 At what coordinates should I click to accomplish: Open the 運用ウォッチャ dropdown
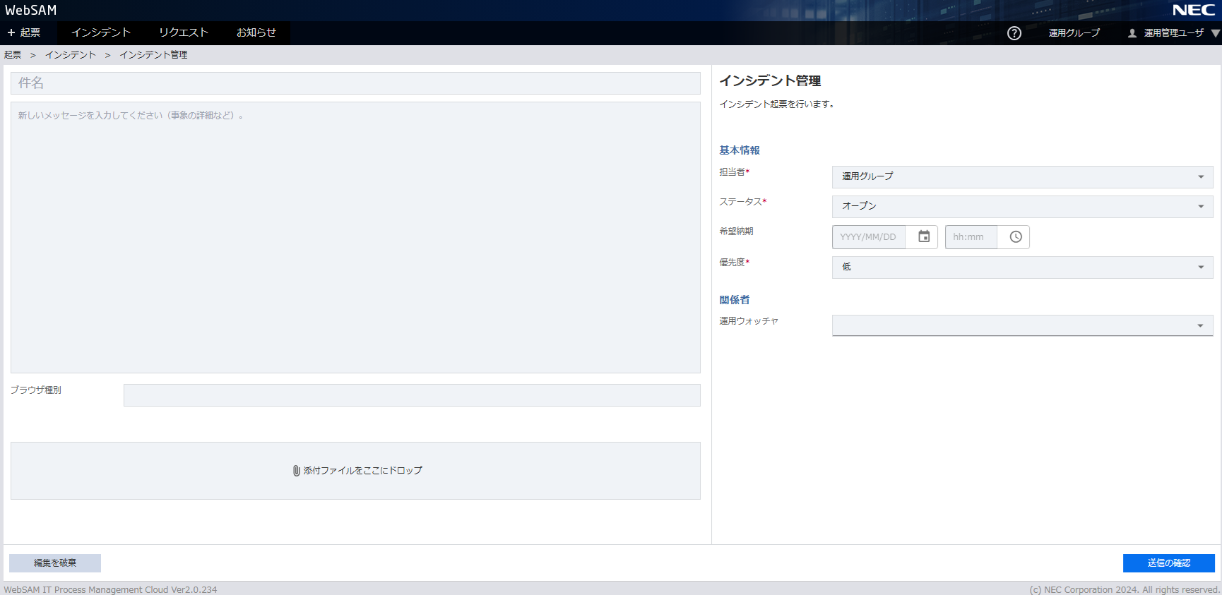[1022, 325]
